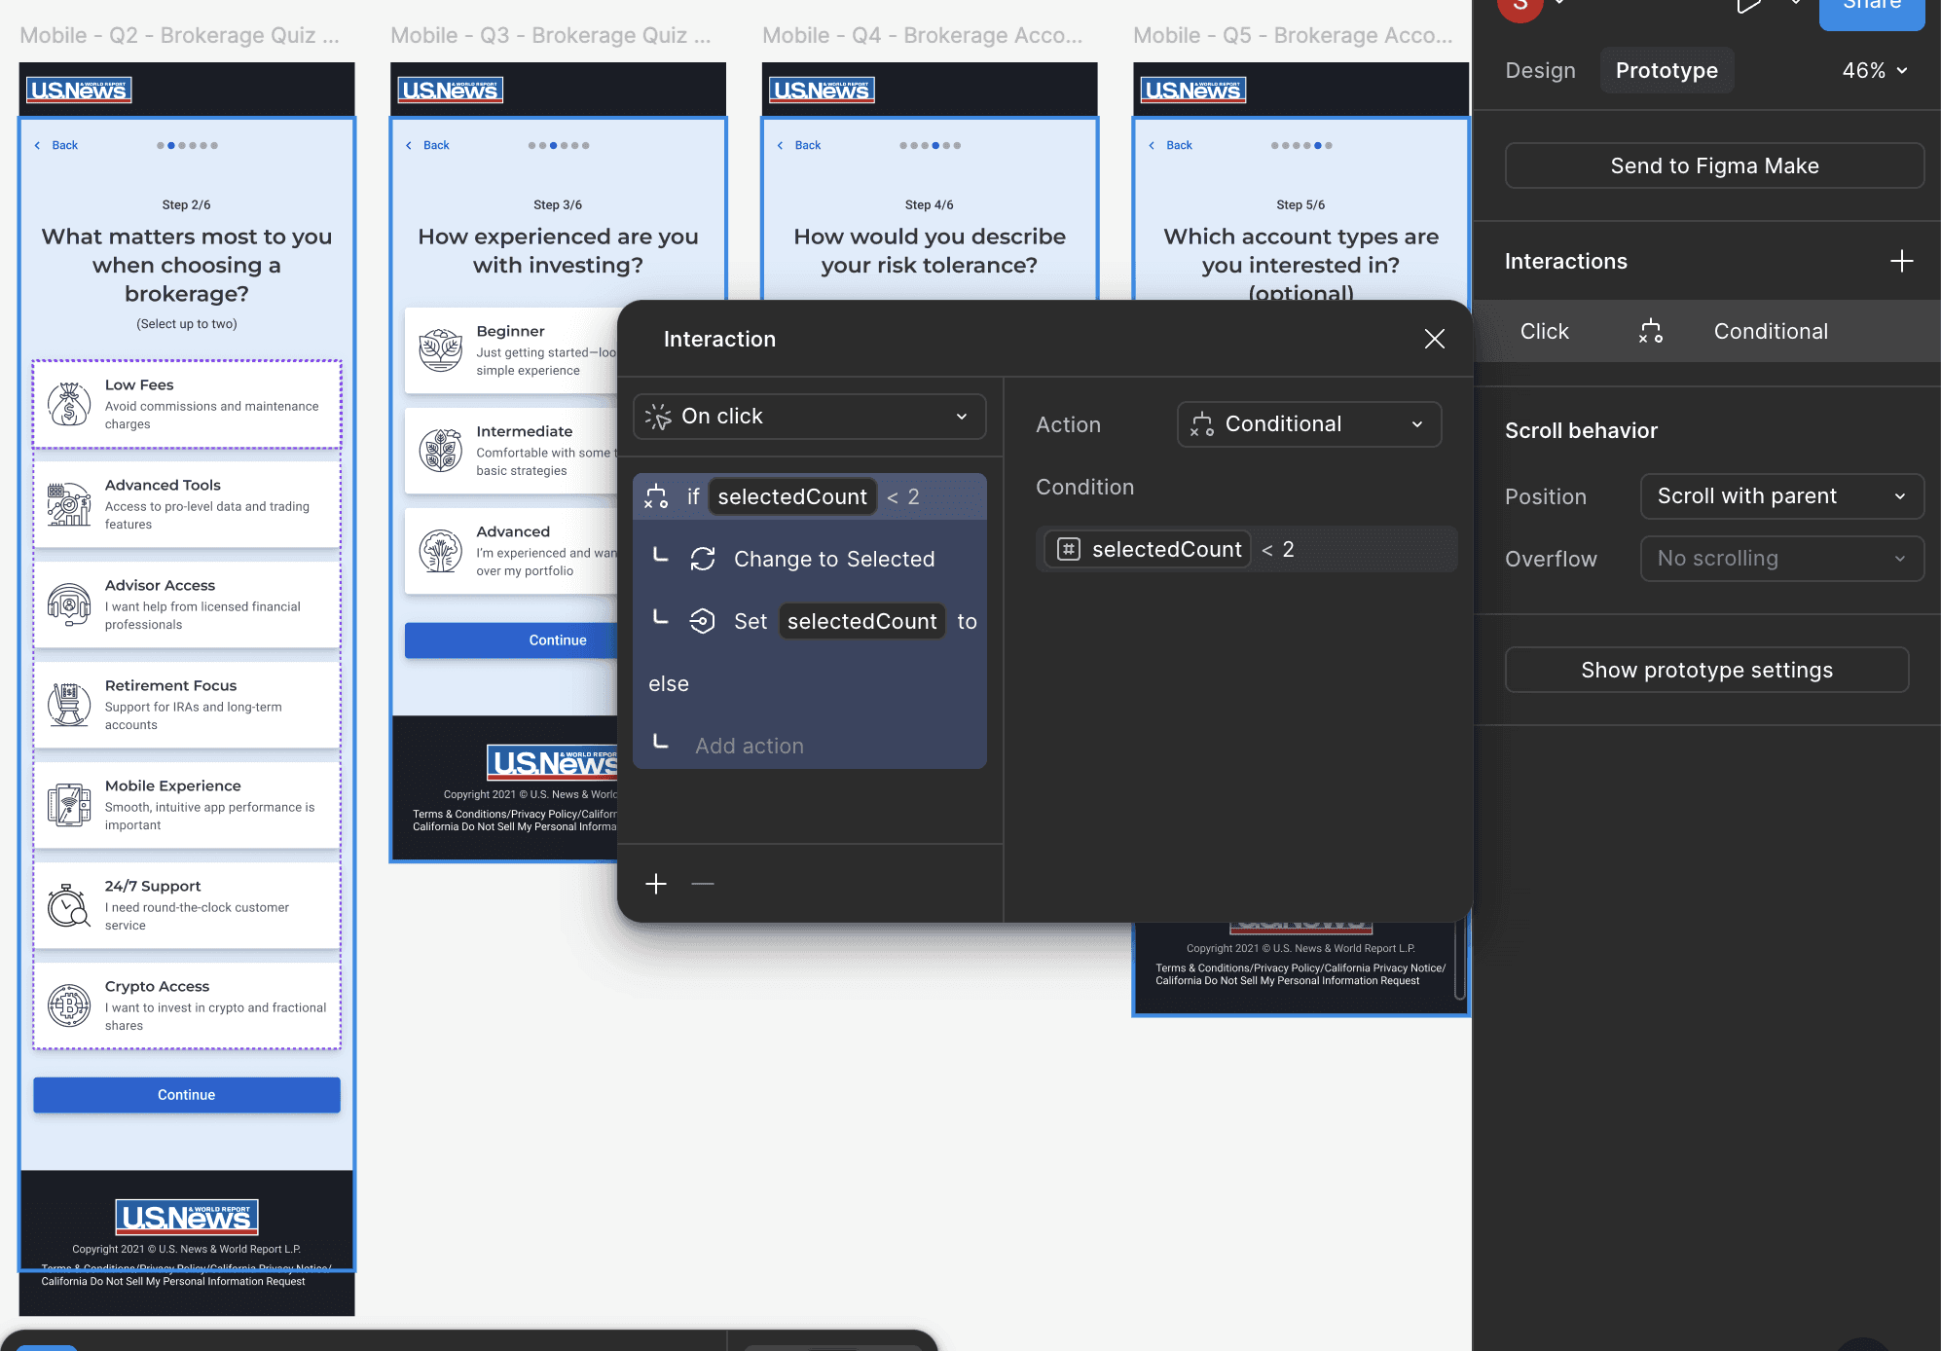Image resolution: width=1941 pixels, height=1351 pixels.
Task: Click the conditional icon in if row
Action: [656, 496]
